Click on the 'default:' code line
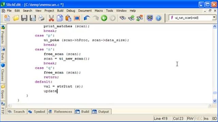Screen dimensions: 218x122 pos(44,82)
